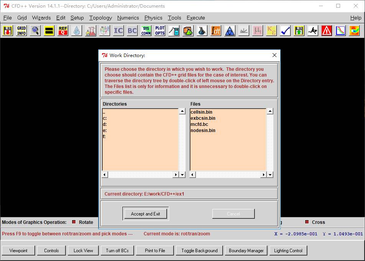Open the Boundary Manager
The image size is (365, 261).
246,251
